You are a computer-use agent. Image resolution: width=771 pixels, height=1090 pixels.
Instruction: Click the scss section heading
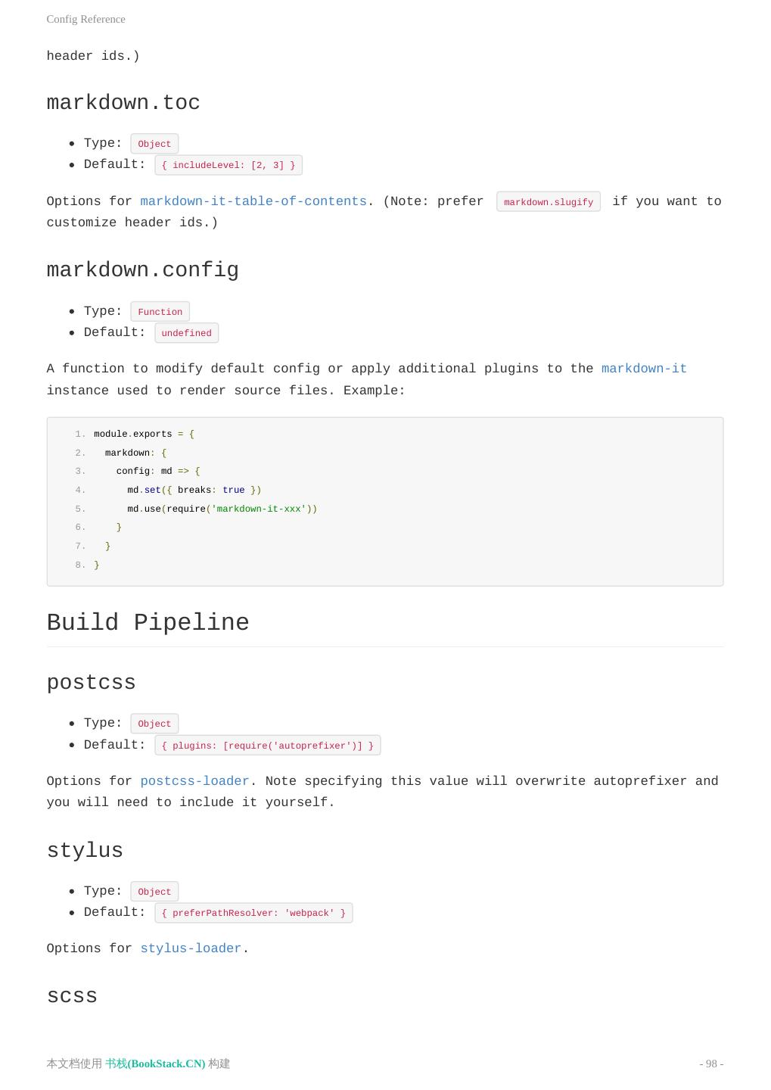(x=72, y=996)
